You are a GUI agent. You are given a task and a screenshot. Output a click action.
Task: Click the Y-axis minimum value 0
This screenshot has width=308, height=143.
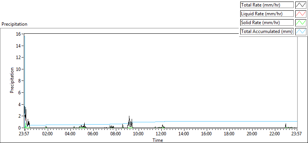[20, 128]
